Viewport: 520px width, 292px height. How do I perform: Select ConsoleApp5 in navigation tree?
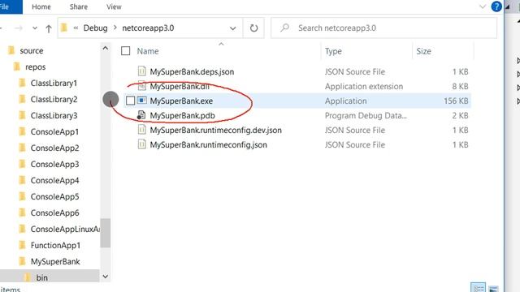click(x=54, y=196)
